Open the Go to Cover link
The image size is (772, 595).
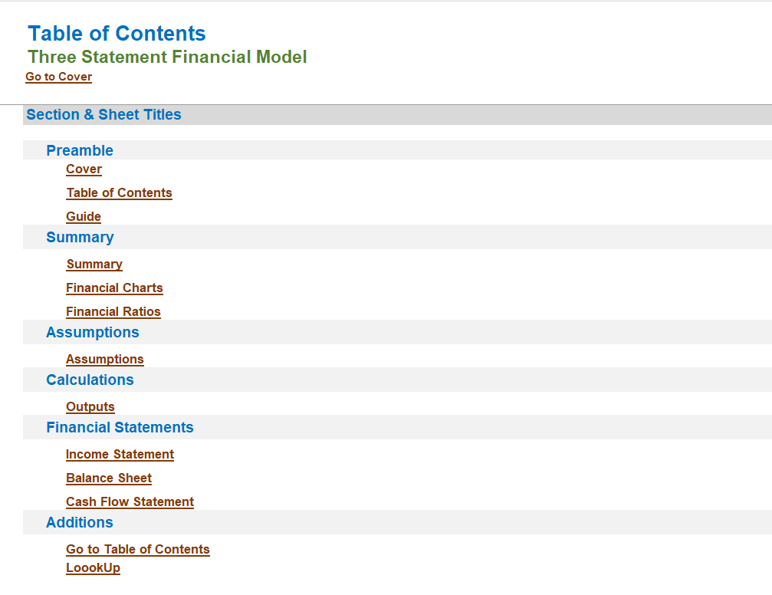point(58,77)
